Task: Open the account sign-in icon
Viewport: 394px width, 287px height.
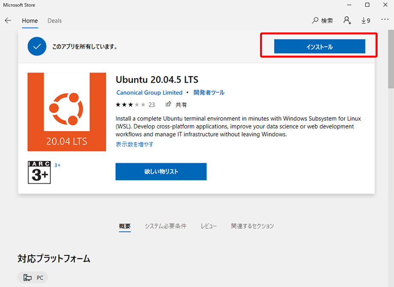Action: pyautogui.click(x=347, y=20)
